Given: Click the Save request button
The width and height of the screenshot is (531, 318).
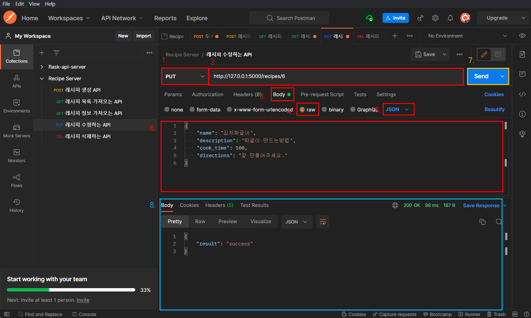Looking at the screenshot, I should [x=425, y=54].
